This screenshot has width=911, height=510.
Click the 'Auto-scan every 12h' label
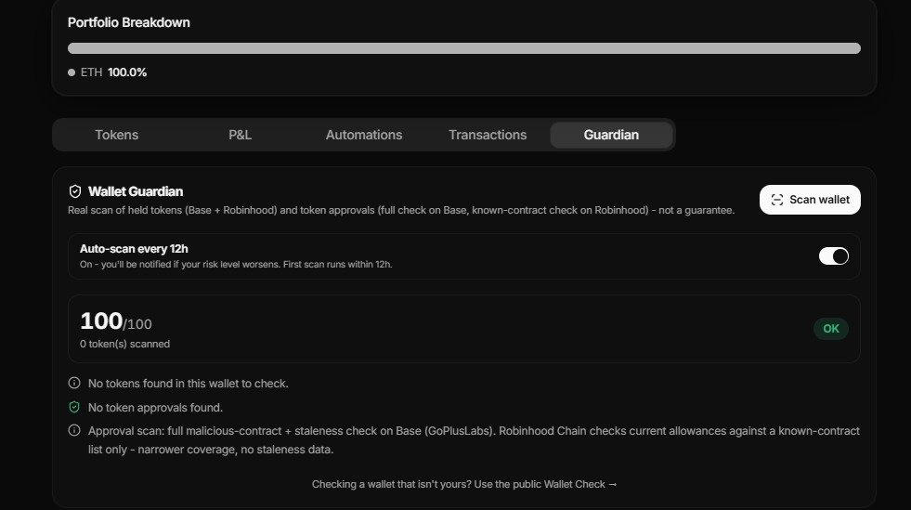click(134, 249)
